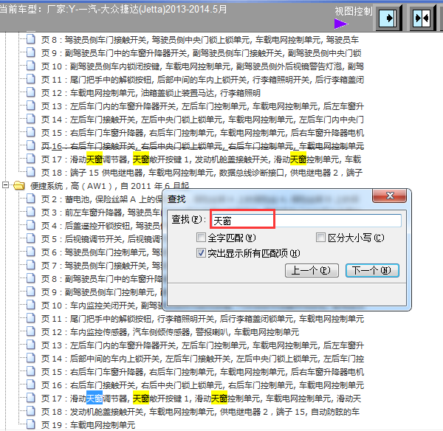Click page icon beside 页 18 : 发动机舱盖接触开关
443x431 pixels.
[31, 411]
